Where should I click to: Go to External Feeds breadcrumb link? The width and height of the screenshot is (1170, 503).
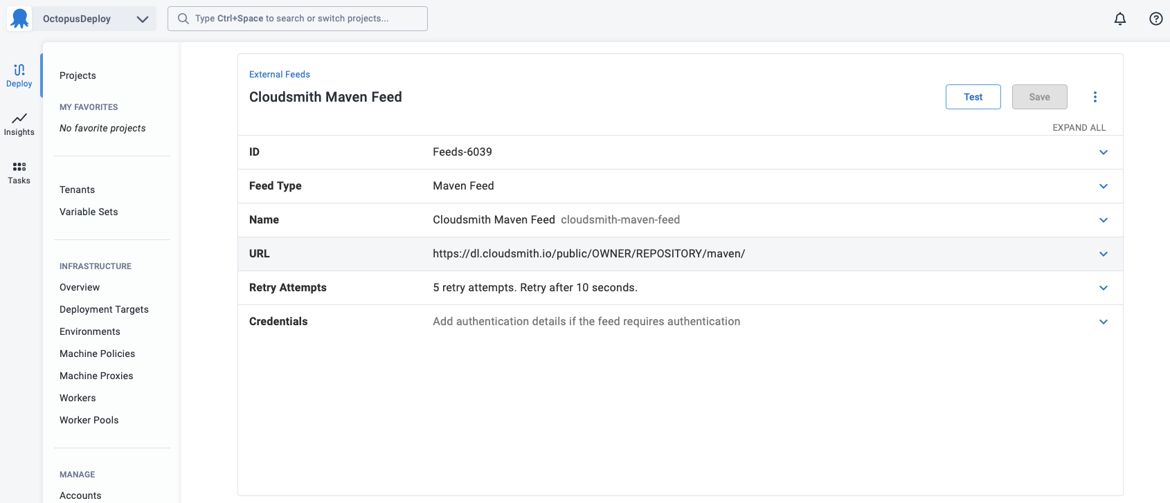coord(280,74)
